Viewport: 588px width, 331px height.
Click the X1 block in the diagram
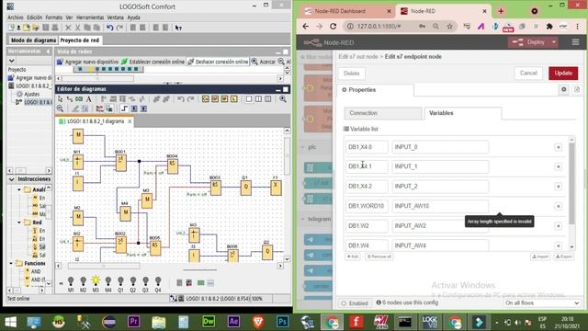click(276, 188)
